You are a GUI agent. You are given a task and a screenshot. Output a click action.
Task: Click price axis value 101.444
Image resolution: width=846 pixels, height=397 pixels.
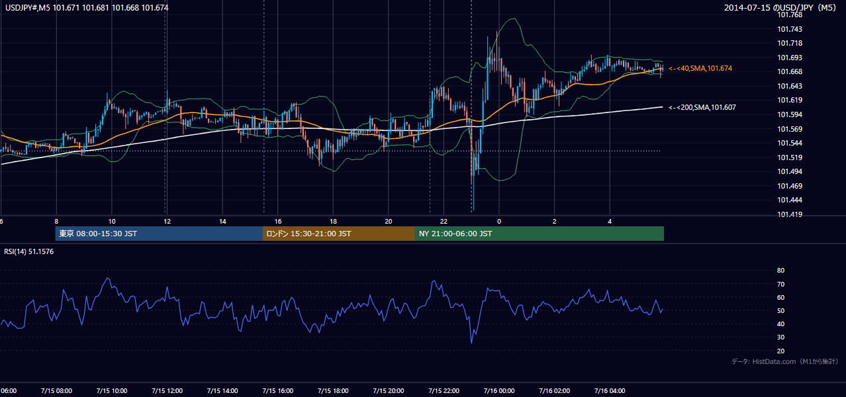click(789, 200)
